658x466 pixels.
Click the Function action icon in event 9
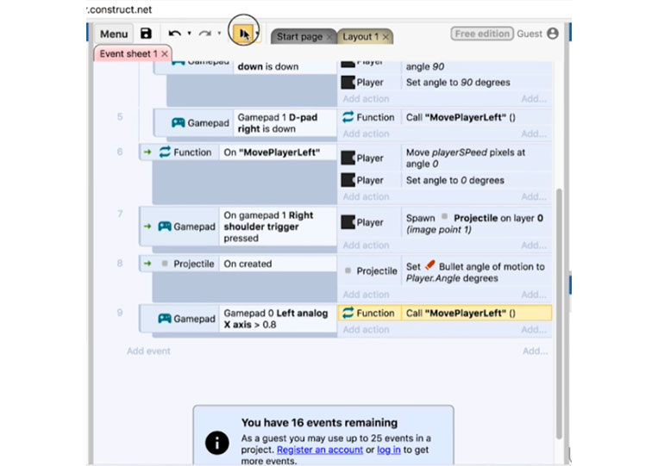click(x=348, y=313)
